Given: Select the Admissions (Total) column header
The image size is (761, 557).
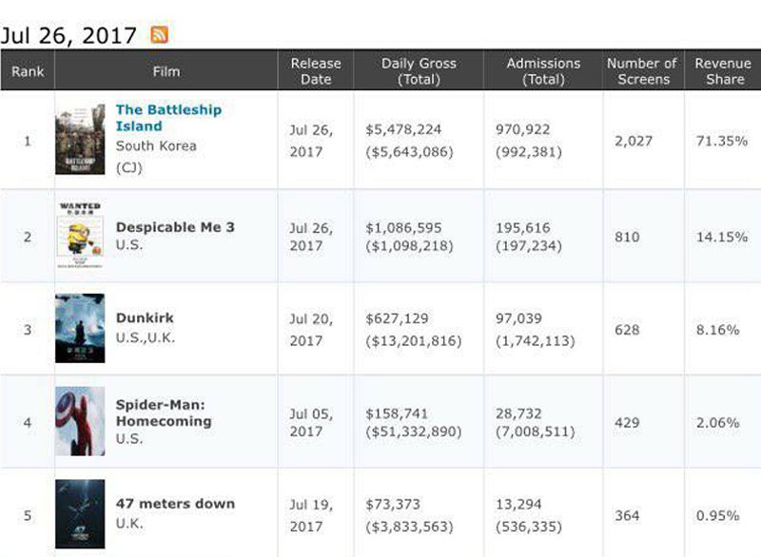Looking at the screenshot, I should 543,71.
